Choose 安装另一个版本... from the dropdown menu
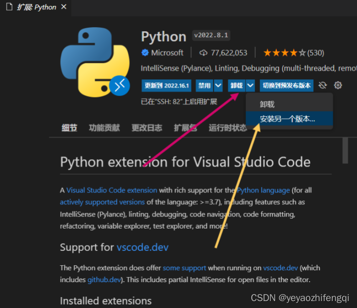The width and height of the screenshot is (357, 308). pyautogui.click(x=289, y=119)
